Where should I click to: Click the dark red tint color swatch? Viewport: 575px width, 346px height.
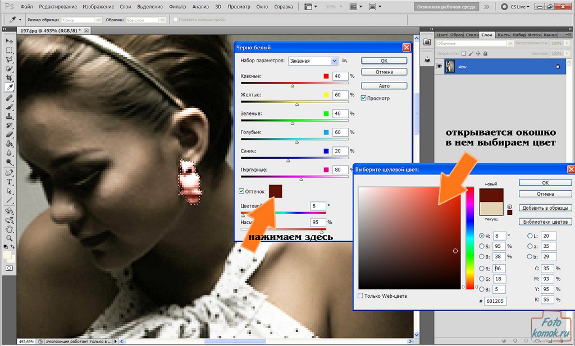[275, 191]
